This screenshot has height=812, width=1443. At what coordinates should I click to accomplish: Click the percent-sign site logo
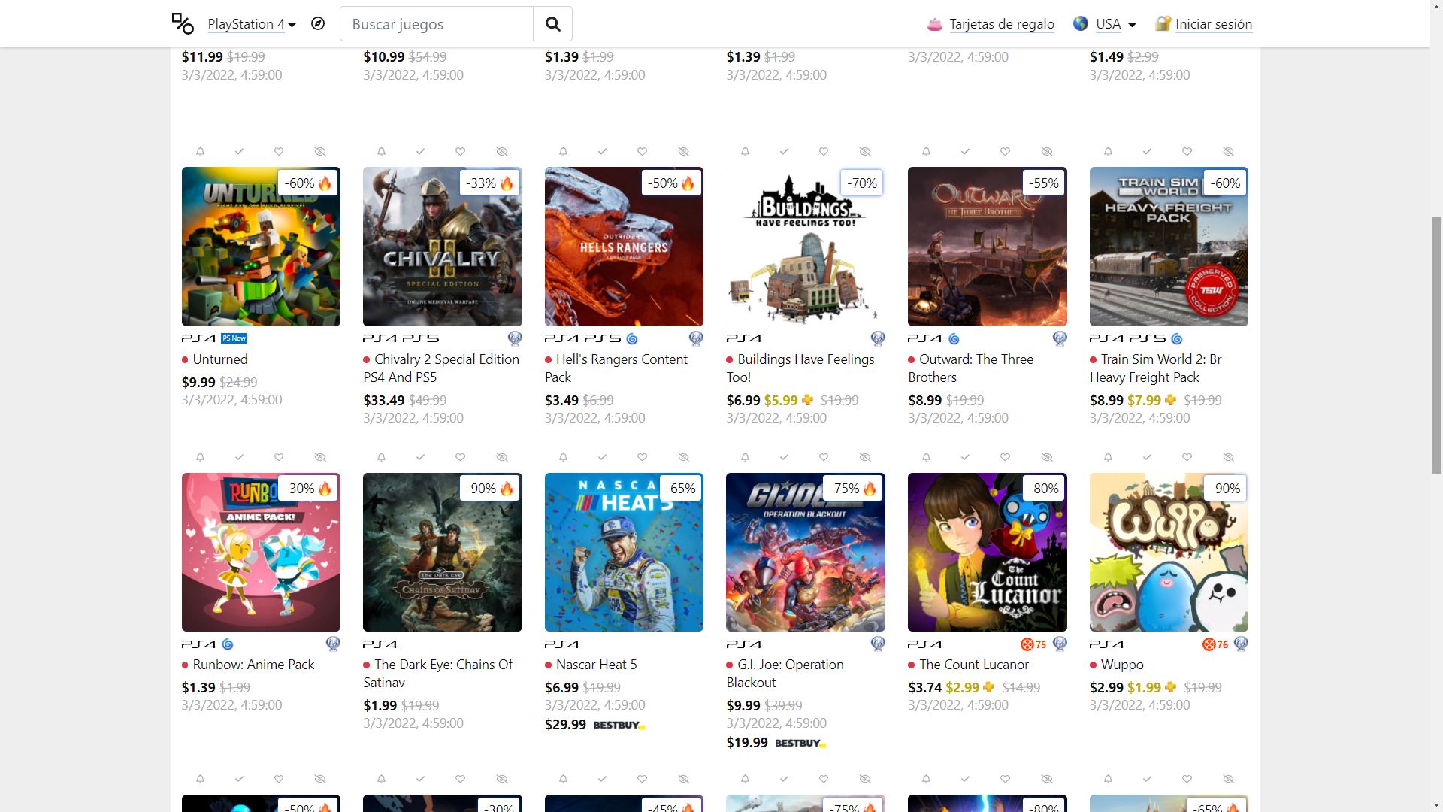[x=183, y=23]
